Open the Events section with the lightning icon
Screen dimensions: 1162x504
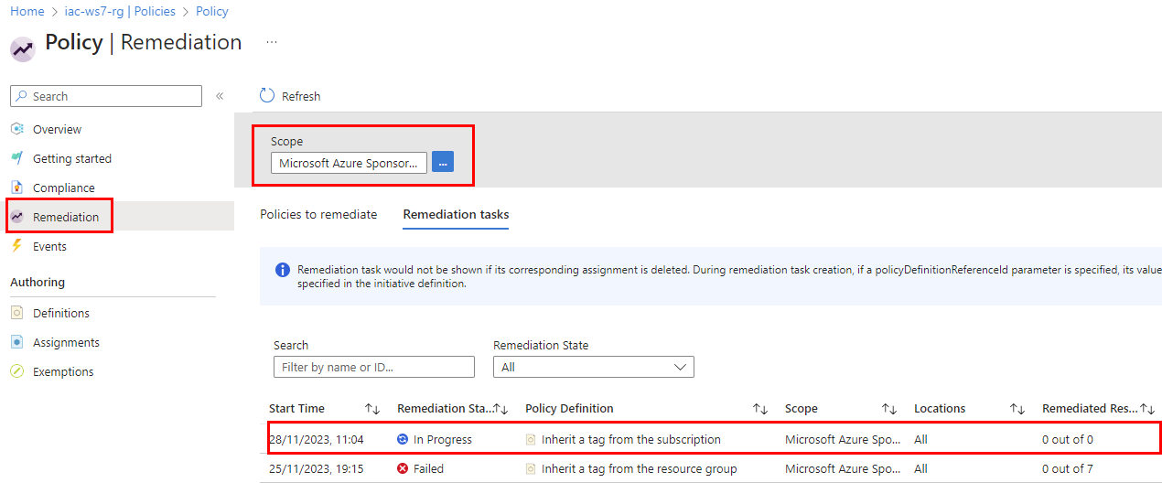(x=49, y=246)
